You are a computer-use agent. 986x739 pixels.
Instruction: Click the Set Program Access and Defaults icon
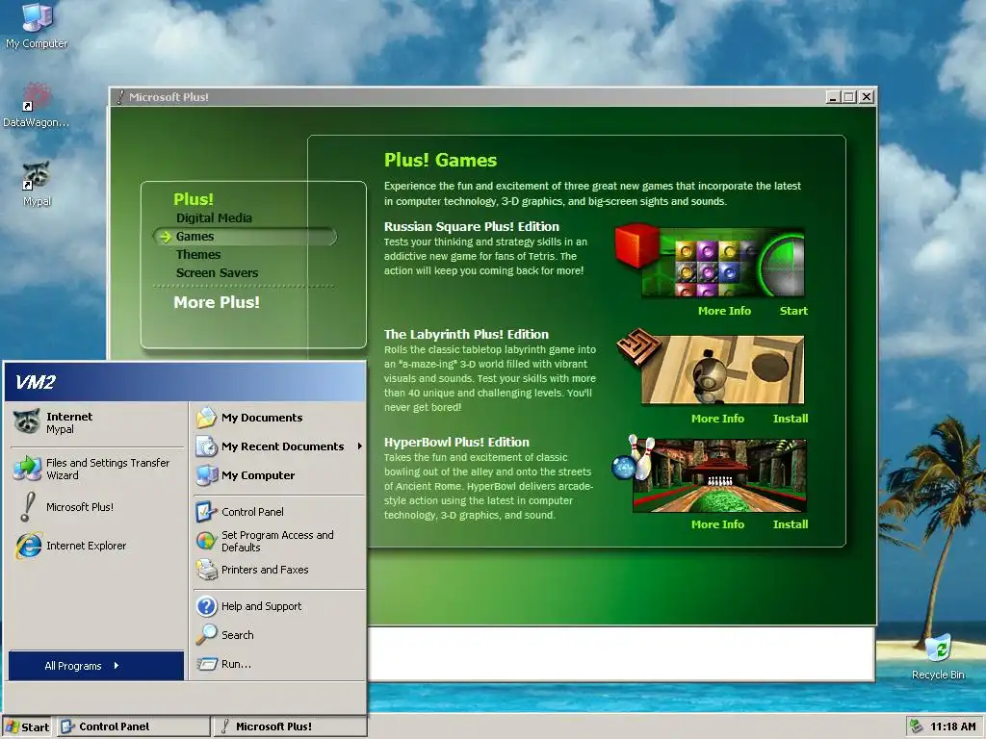coord(206,541)
